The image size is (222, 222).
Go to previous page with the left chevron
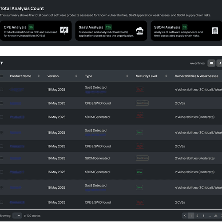point(185,216)
